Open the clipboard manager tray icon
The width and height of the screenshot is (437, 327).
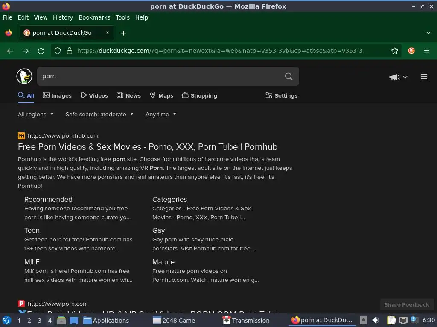[391, 320]
